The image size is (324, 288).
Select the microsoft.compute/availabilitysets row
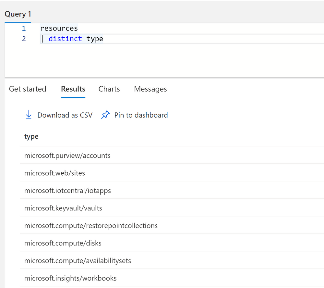pos(172,261)
